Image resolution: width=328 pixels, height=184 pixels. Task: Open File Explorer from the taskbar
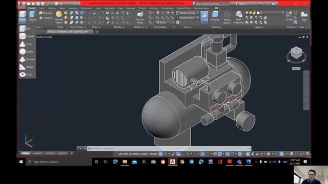coord(125,162)
